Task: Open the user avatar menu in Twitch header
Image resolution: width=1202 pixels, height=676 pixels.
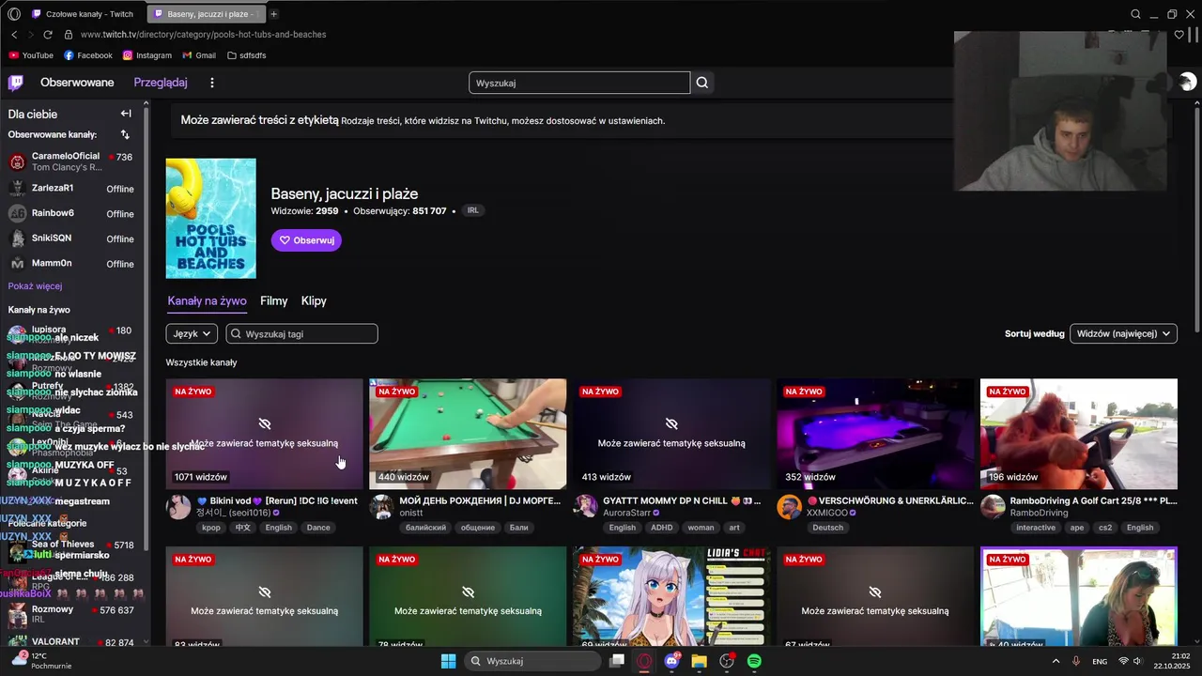Action: pos(1187,83)
